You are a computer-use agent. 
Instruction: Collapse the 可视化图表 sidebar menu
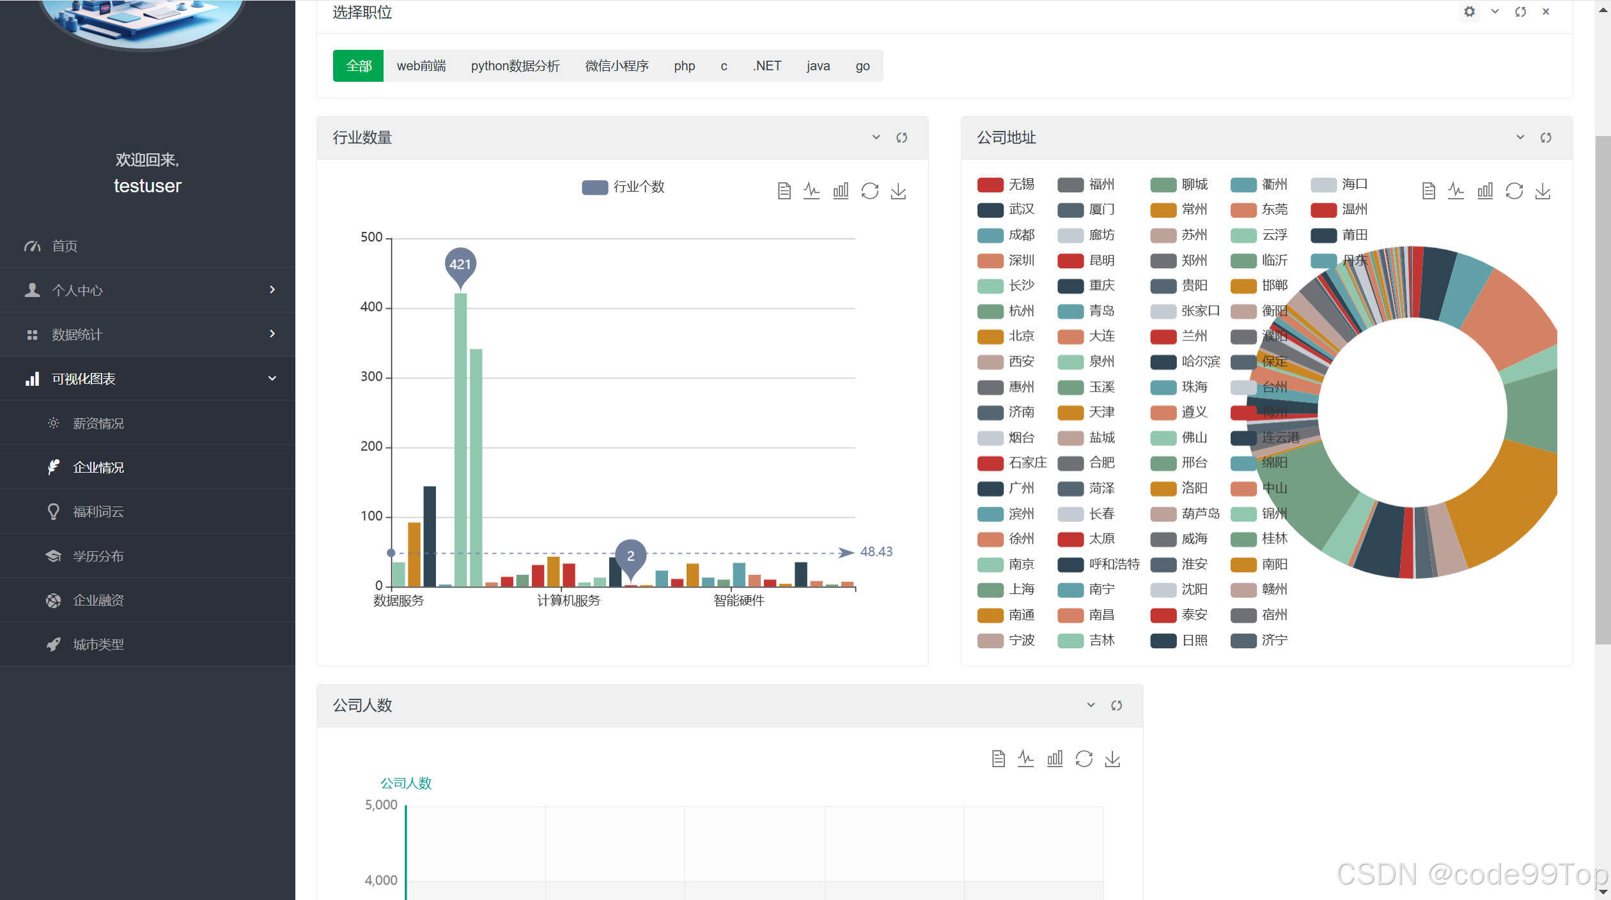[x=147, y=378]
